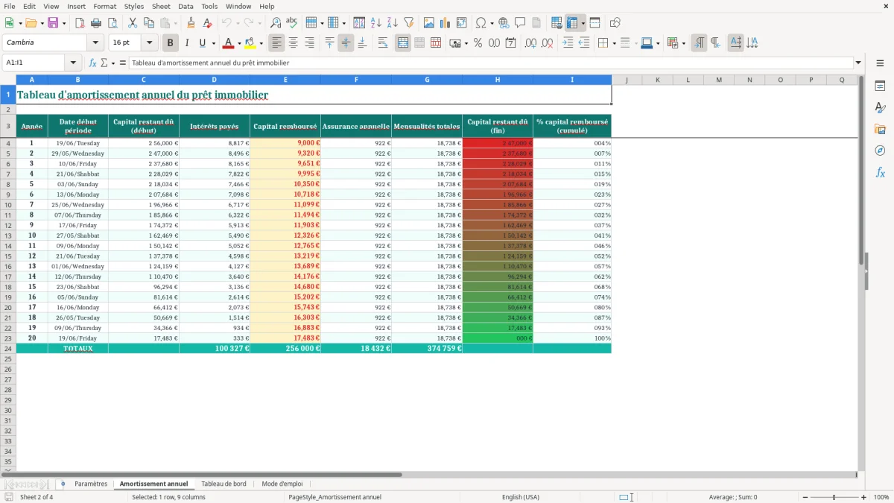This screenshot has width=894, height=503.
Task: Select column H header
Action: [x=498, y=80]
